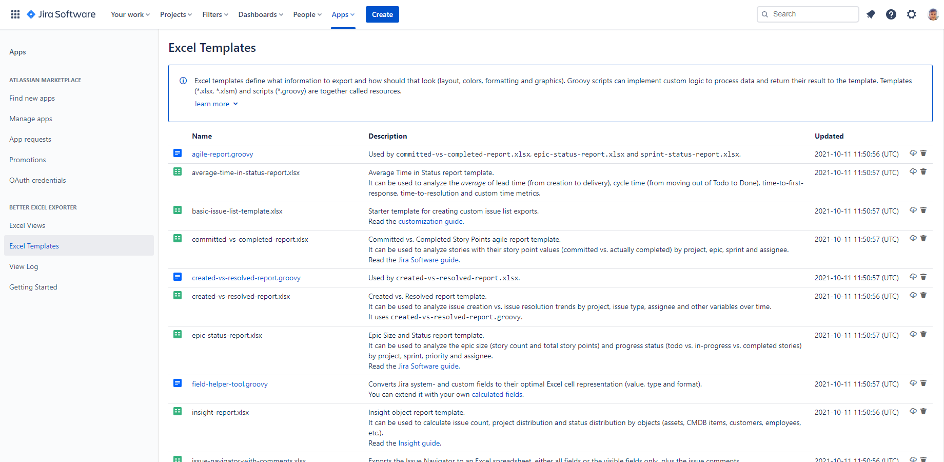
Task: Download field-helper-tool.groovy via cloud icon
Action: [x=913, y=383]
